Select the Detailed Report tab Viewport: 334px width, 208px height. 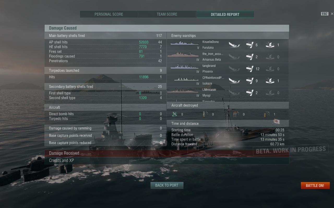[225, 14]
